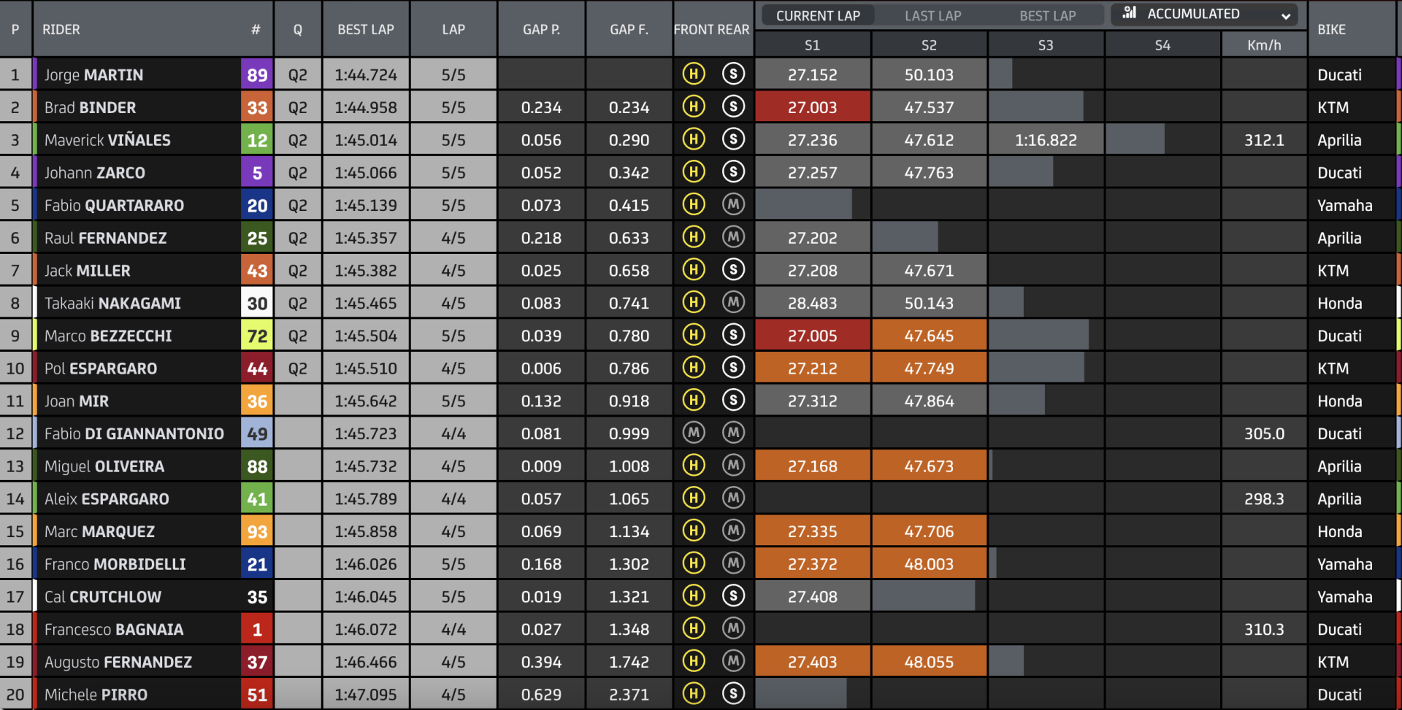Click number badge 33 of Brad BINDER
The height and width of the screenshot is (710, 1402).
(x=257, y=107)
